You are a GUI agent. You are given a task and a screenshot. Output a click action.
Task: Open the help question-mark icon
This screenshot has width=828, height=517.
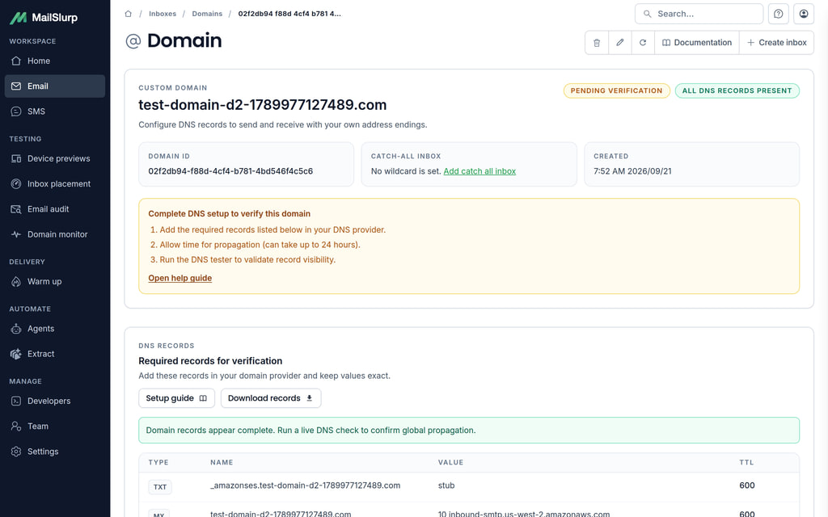tap(778, 14)
